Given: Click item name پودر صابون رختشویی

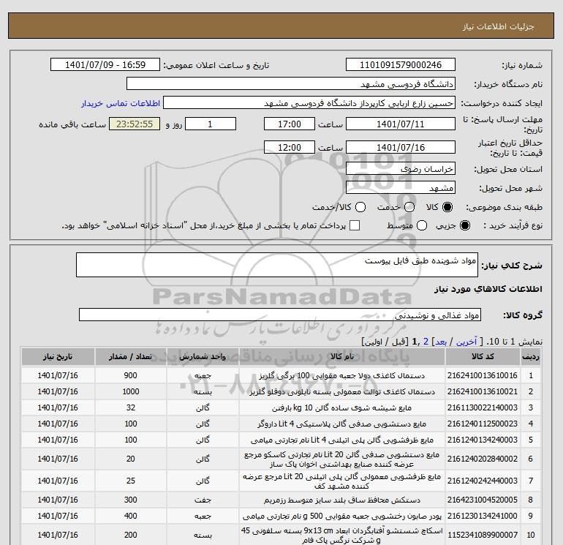Looking at the screenshot, I should click(x=342, y=516).
